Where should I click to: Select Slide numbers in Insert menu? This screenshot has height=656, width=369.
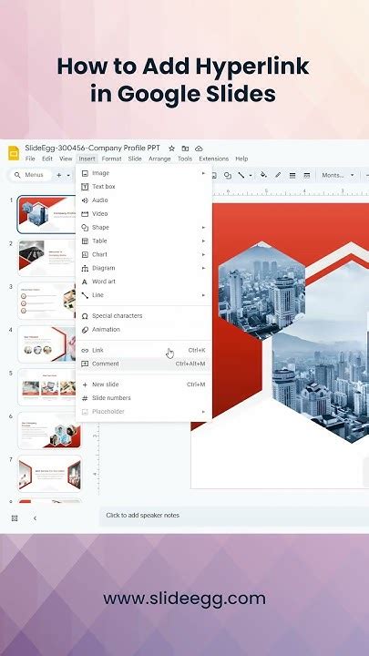[144, 398]
